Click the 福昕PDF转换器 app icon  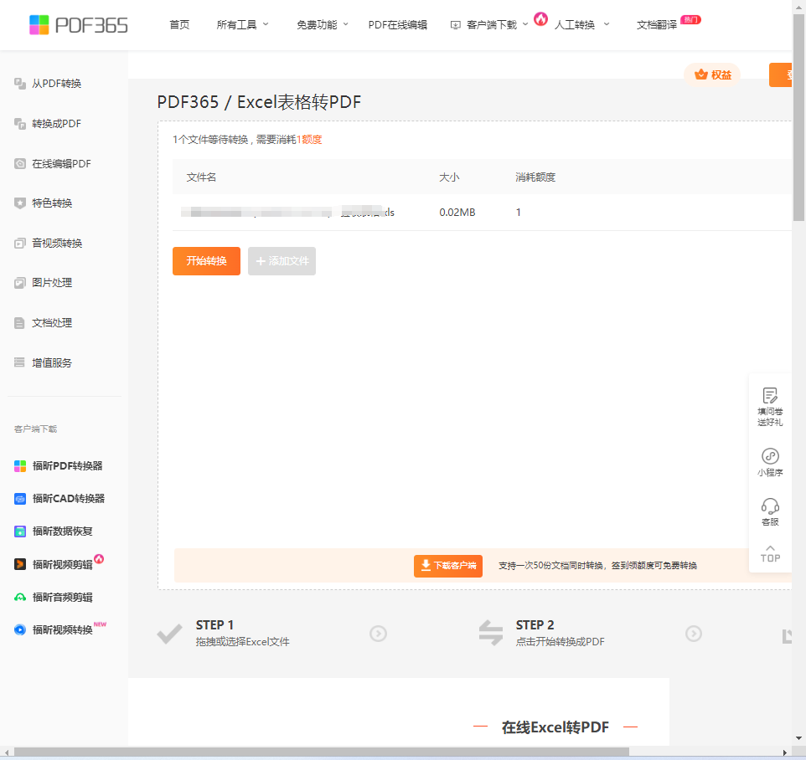[x=20, y=466]
